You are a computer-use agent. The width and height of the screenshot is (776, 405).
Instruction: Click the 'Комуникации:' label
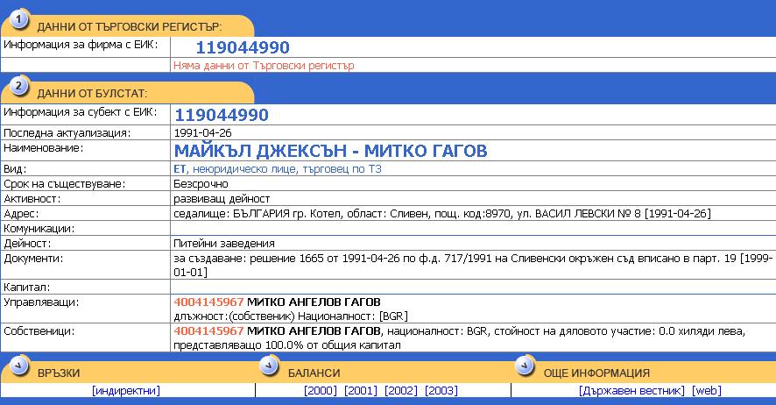[x=39, y=229]
